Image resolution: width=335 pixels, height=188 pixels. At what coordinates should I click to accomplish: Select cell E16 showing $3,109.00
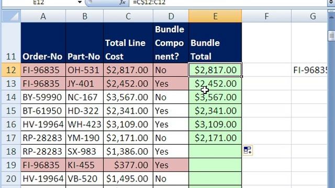215,124
